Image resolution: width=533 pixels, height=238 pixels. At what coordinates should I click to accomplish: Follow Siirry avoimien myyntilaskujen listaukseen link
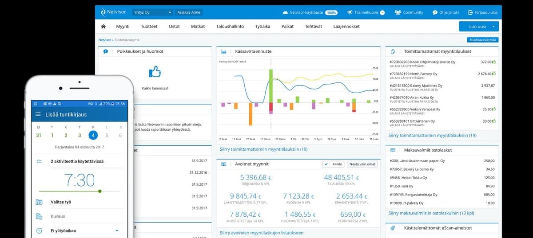[x=262, y=233]
